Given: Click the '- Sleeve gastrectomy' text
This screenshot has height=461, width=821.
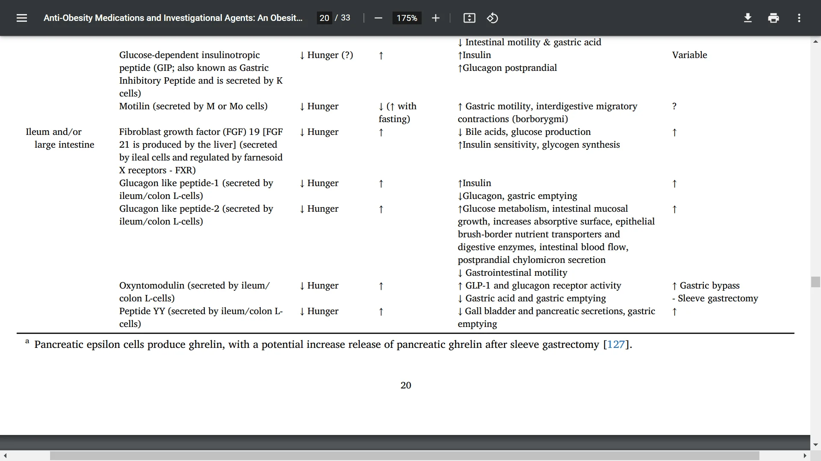Looking at the screenshot, I should [715, 298].
